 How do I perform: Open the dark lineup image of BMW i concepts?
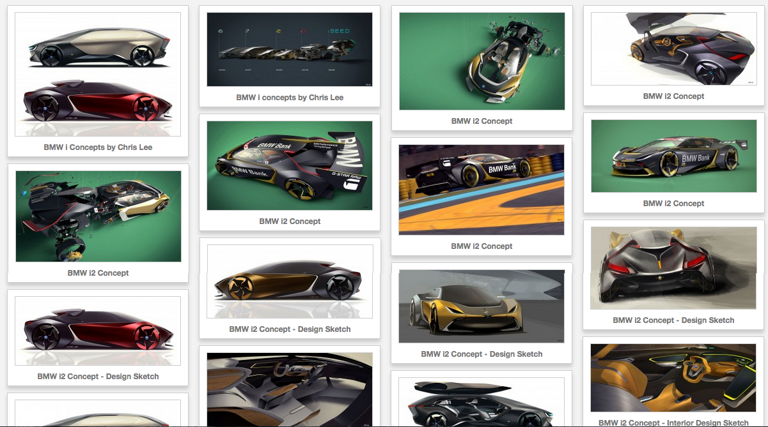click(290, 49)
